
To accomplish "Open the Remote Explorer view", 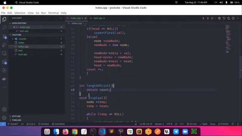I will (x=4, y=53).
